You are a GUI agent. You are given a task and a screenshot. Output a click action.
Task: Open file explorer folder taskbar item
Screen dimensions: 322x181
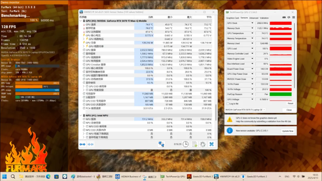32,177
